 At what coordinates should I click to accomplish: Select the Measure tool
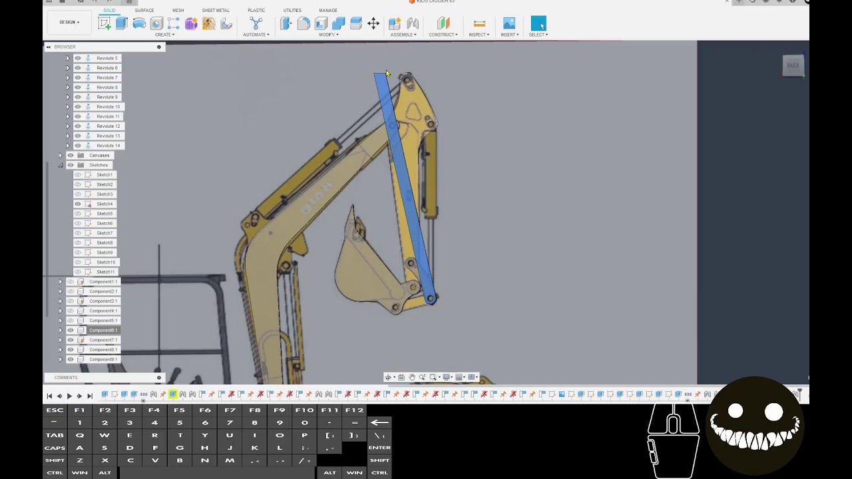click(479, 24)
